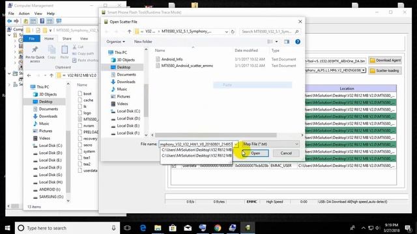Select Android_Info text file
This screenshot has height=234, width=417.
point(172,59)
